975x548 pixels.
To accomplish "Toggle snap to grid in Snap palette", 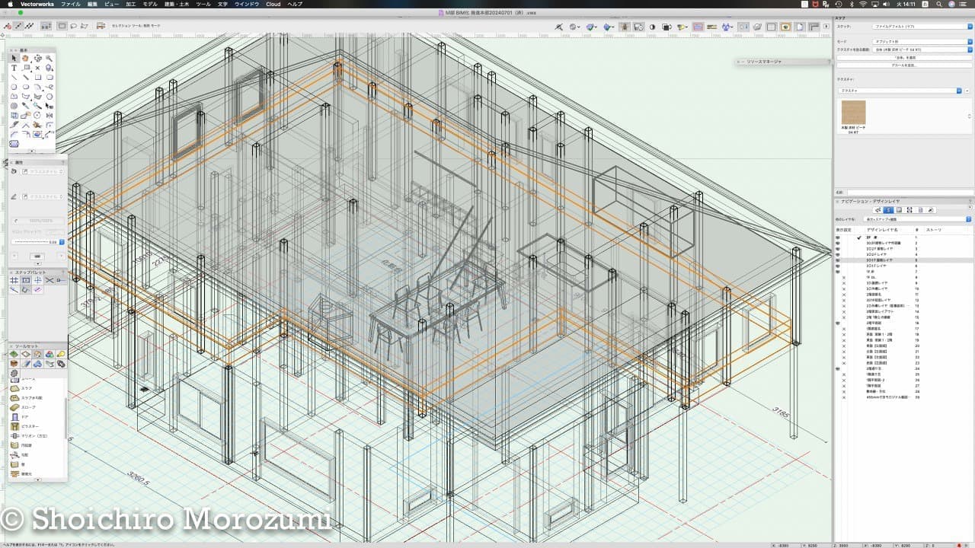I will pyautogui.click(x=14, y=280).
